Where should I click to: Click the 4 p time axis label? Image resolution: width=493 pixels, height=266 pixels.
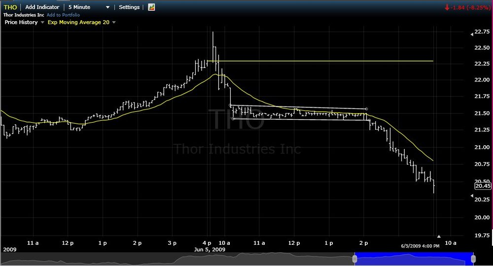pyautogui.click(x=207, y=243)
